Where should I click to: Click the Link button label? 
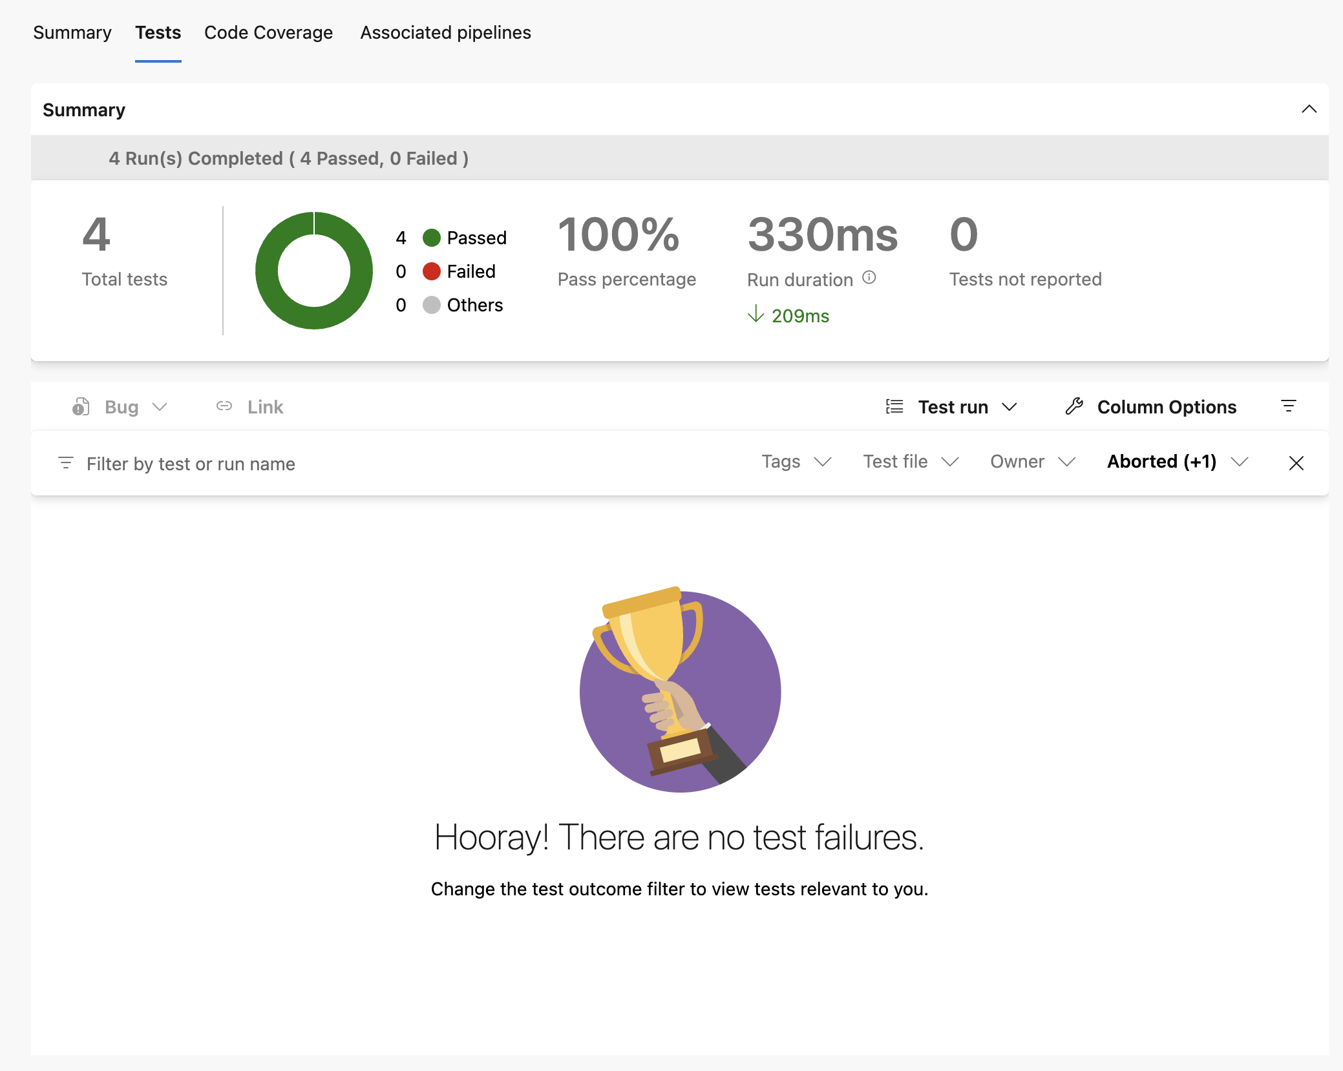[265, 407]
